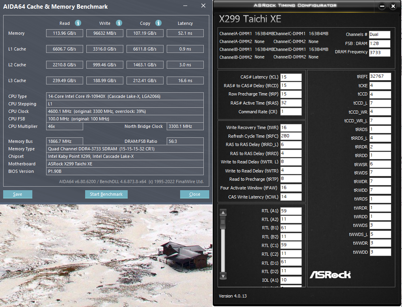Select the CAS# Latency (tCL) field
Image resolution: width=402 pixels, height=307 pixels.
(x=291, y=77)
